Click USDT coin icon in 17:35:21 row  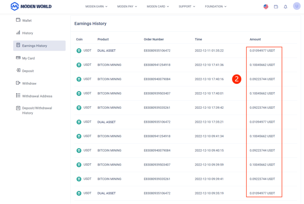79,122
